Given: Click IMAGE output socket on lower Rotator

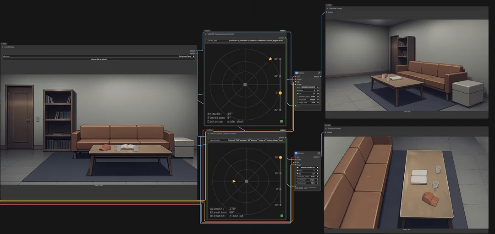Looking at the screenshot, I should click(x=320, y=157).
